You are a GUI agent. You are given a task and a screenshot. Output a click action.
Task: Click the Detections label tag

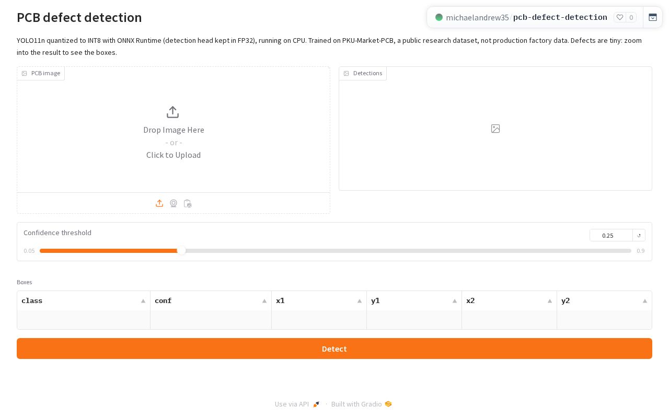click(363, 73)
